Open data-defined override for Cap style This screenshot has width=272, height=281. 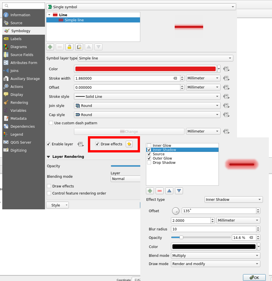click(226, 115)
